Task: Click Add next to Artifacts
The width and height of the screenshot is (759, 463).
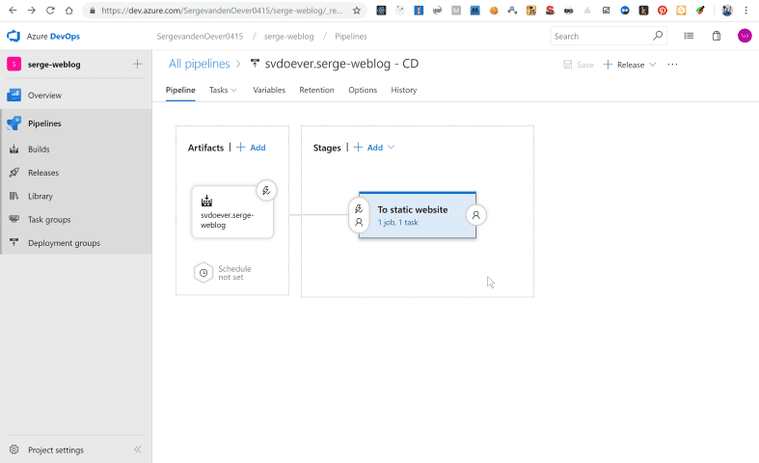Action: click(x=251, y=148)
